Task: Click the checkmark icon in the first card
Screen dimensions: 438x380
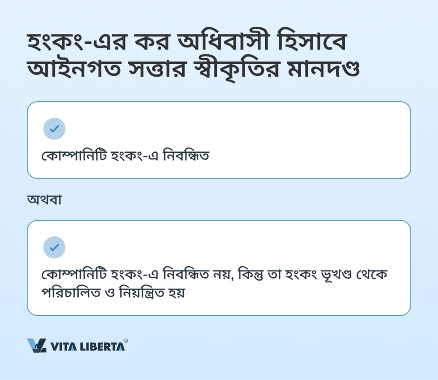Action: tap(54, 128)
